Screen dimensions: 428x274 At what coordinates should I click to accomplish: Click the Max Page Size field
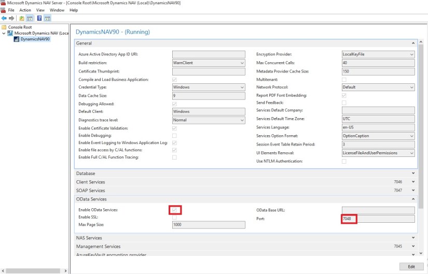point(209,225)
